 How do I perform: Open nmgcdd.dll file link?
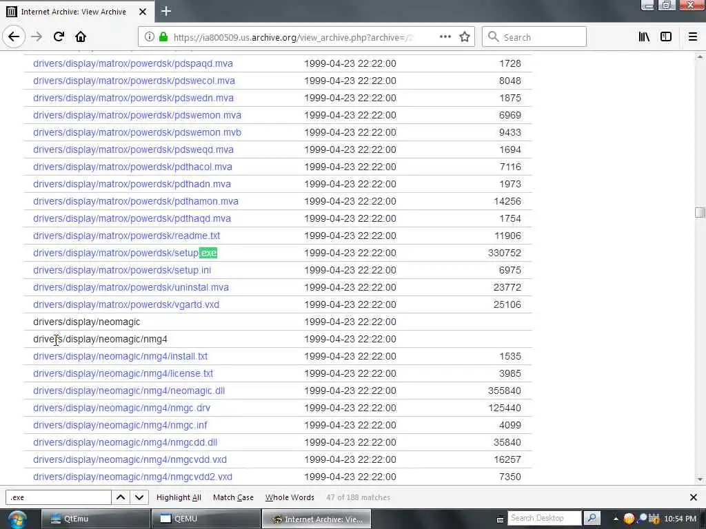tap(125, 442)
